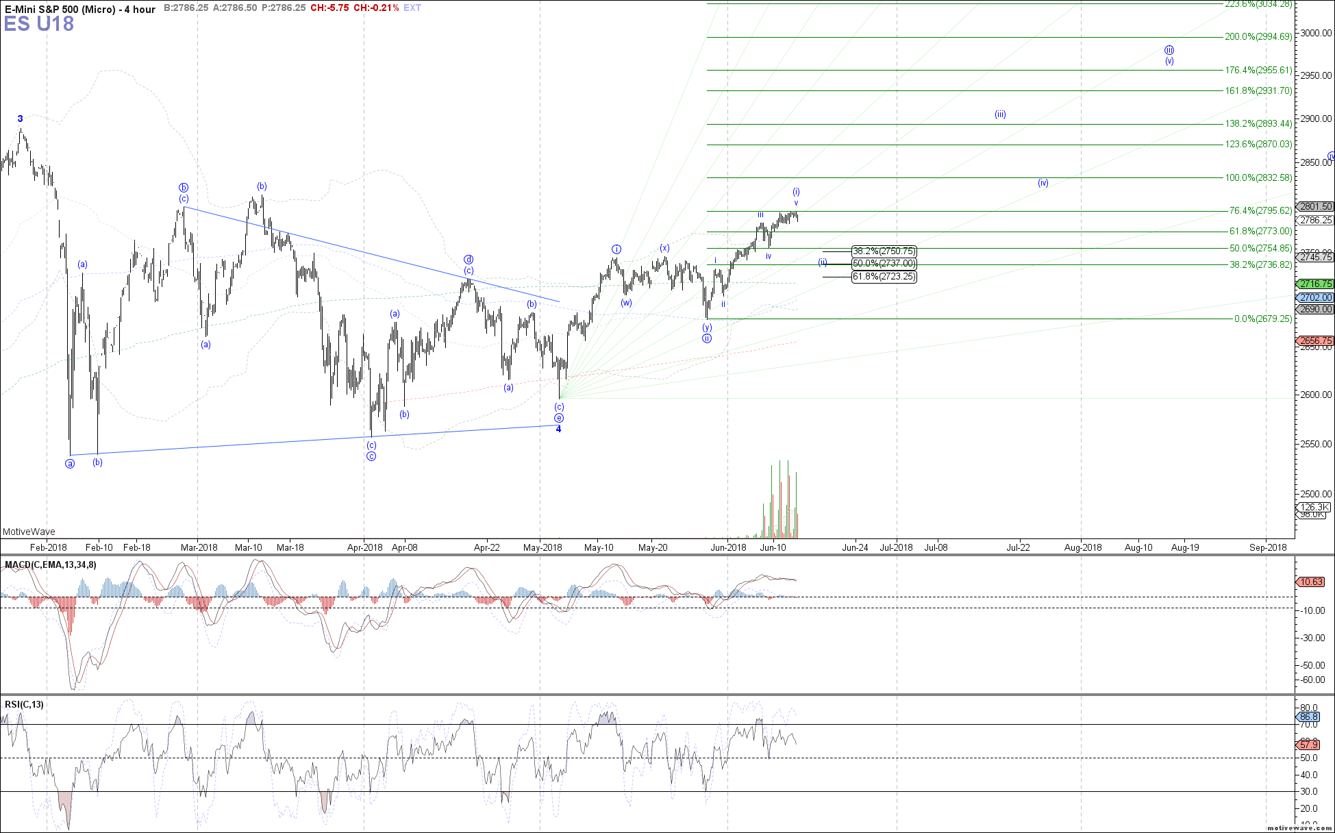Click the Apr-2018 date on time axis
The height and width of the screenshot is (833, 1335).
[x=365, y=547]
